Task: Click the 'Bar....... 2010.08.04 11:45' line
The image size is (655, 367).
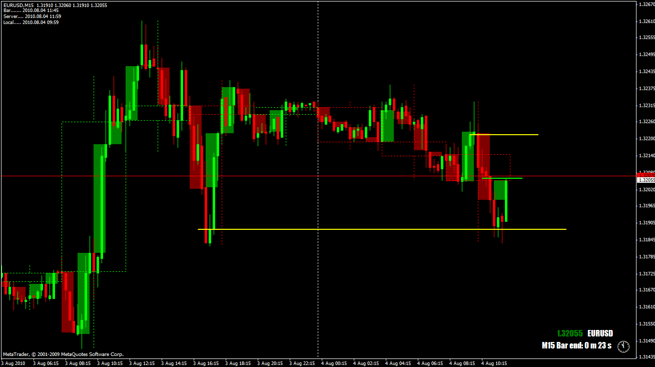Action: tap(31, 11)
